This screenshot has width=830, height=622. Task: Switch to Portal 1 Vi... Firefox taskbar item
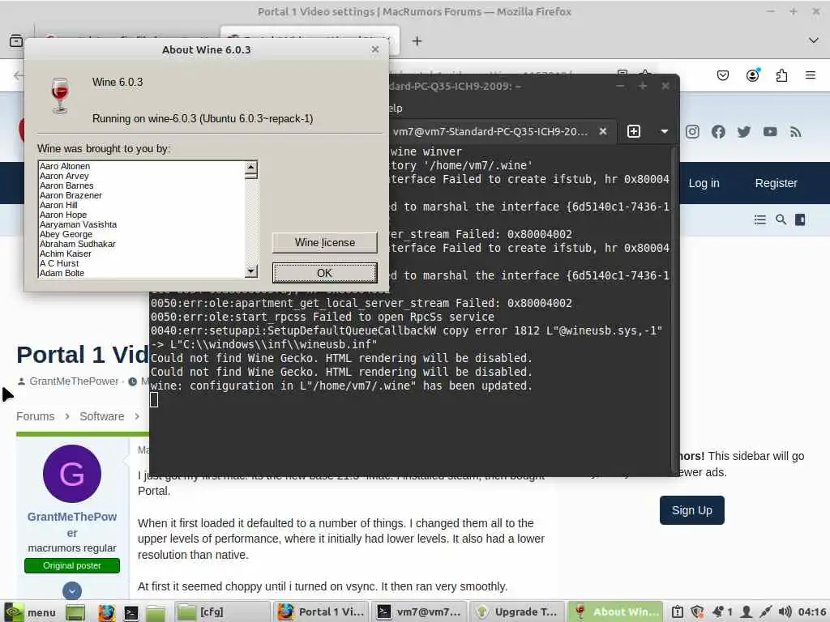tap(321, 612)
